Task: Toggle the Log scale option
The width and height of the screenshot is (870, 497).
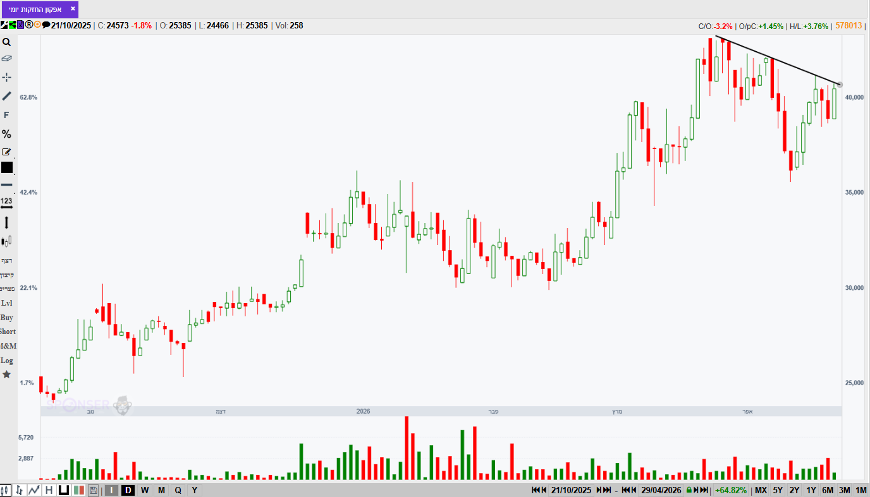Action: pos(6,361)
